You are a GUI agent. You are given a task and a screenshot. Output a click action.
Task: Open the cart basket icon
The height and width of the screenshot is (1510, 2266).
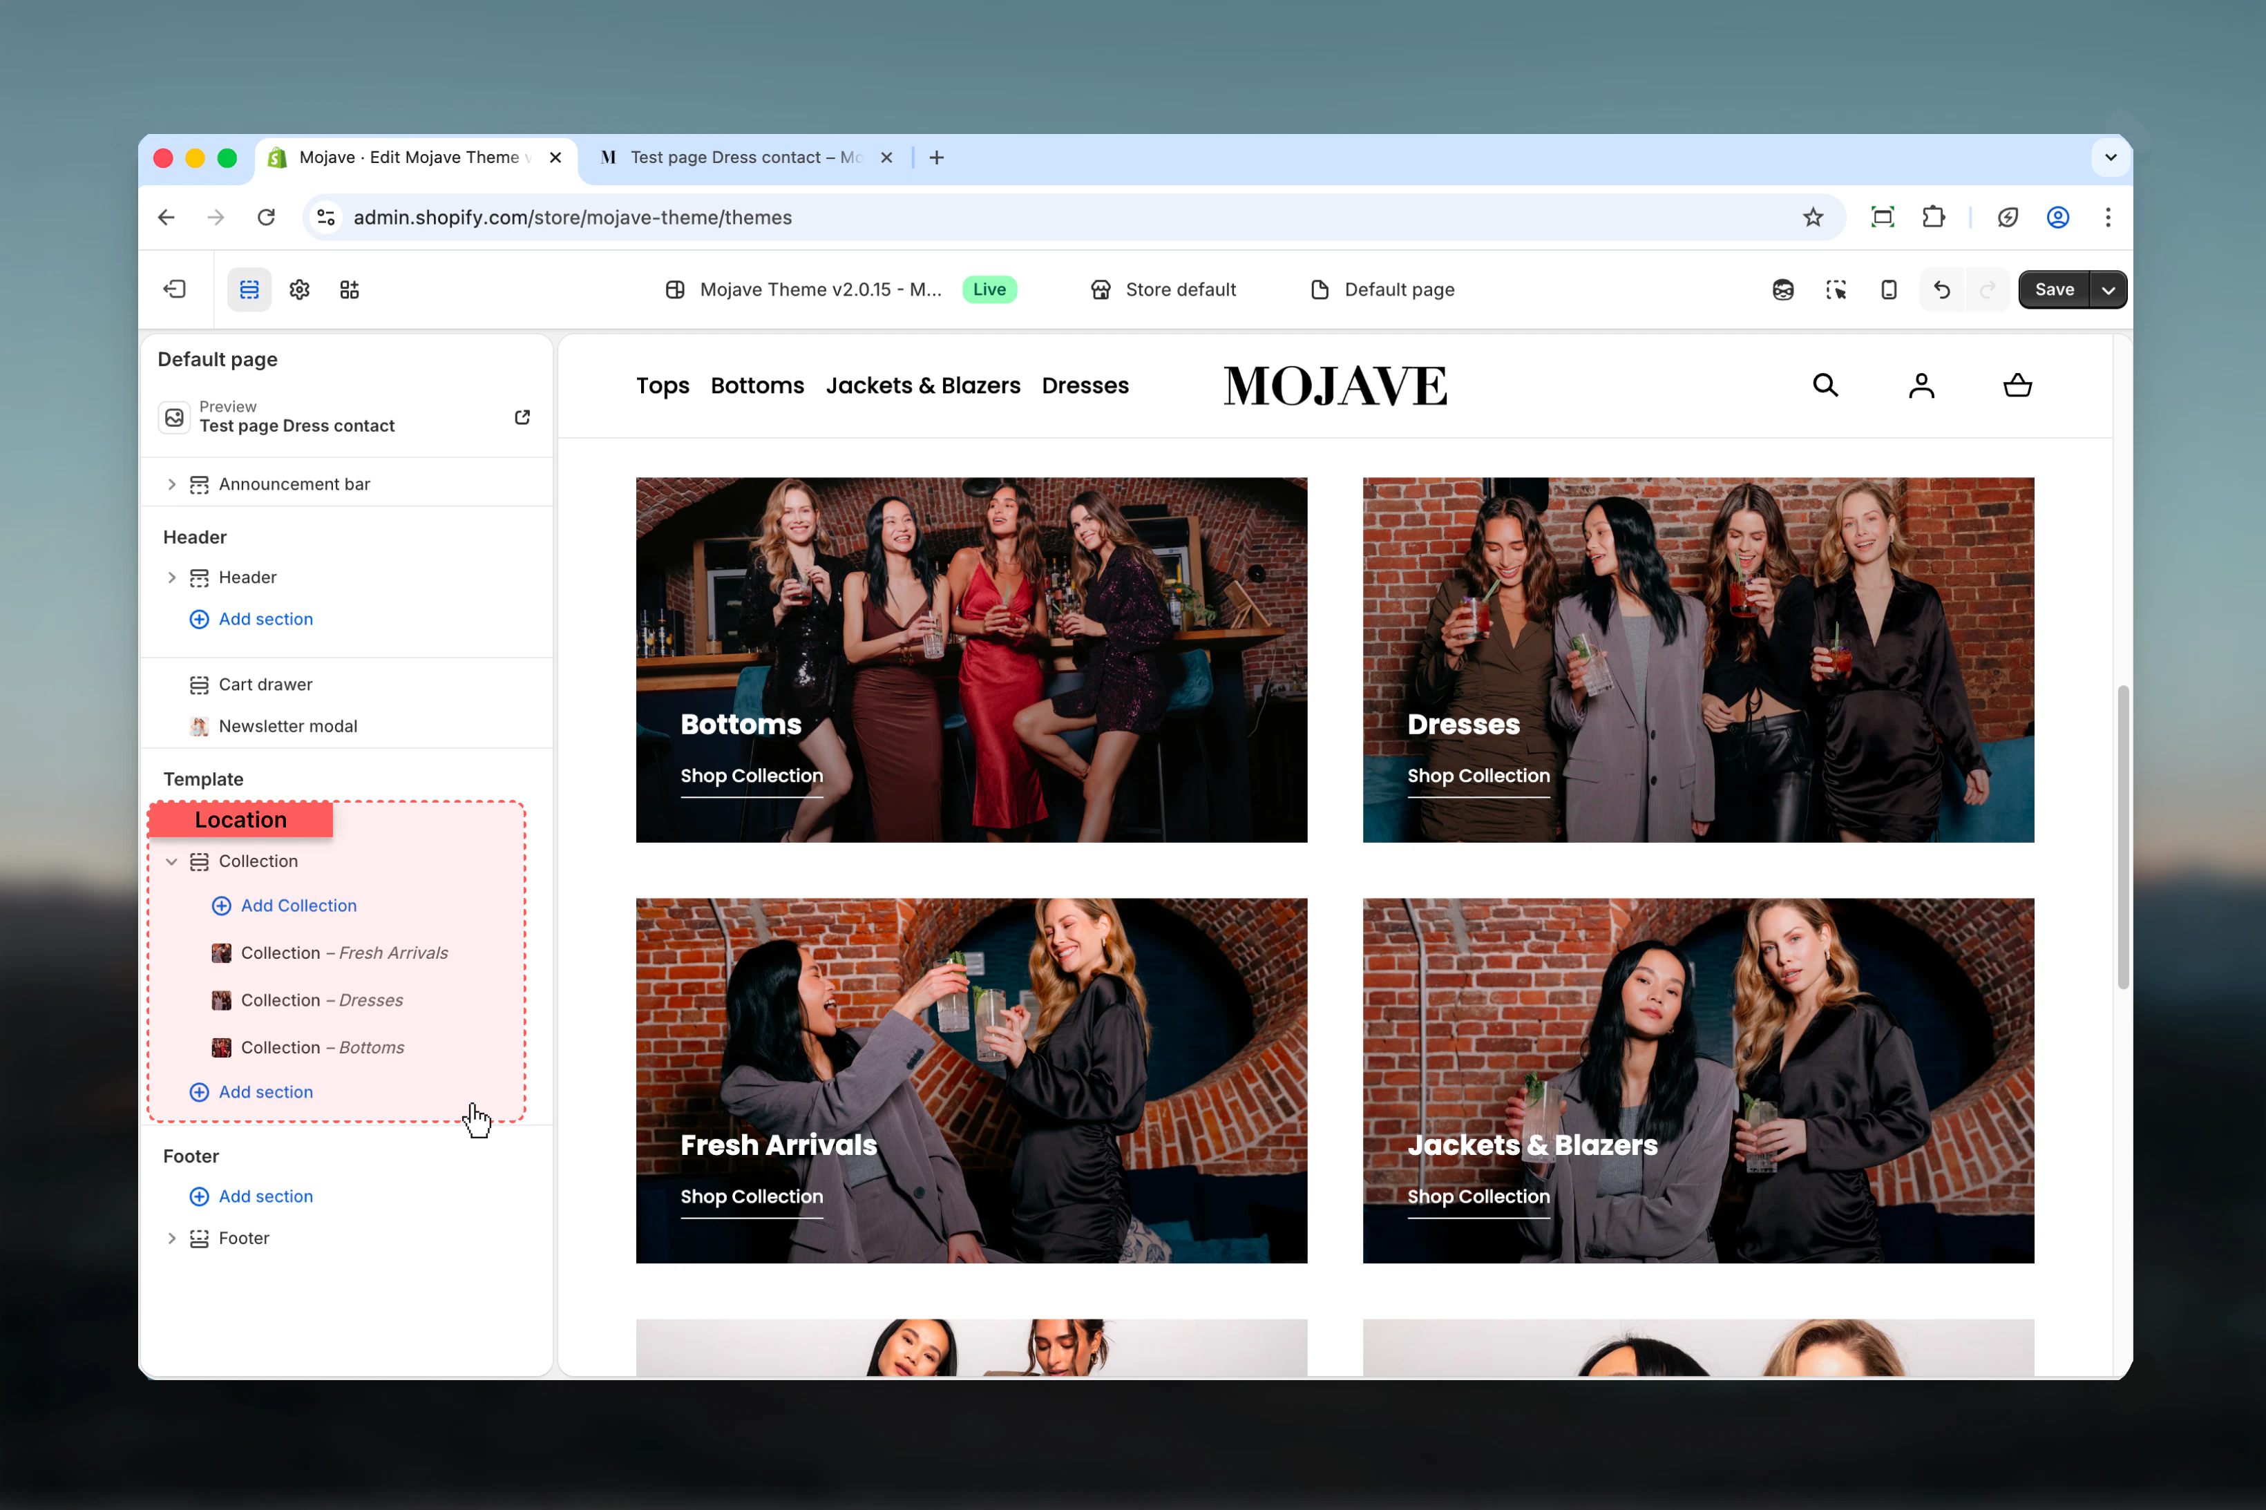click(x=2017, y=385)
